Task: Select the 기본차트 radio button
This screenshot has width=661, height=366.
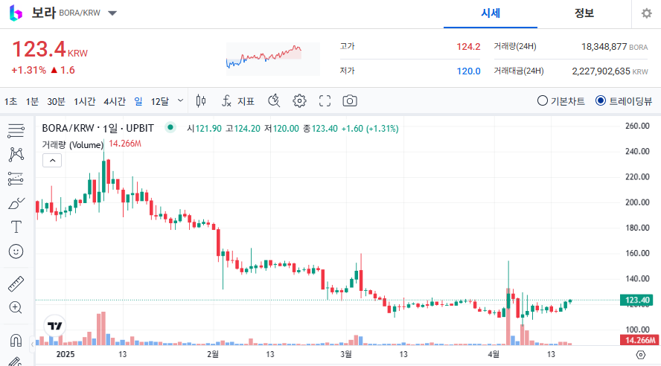Action: coord(542,101)
